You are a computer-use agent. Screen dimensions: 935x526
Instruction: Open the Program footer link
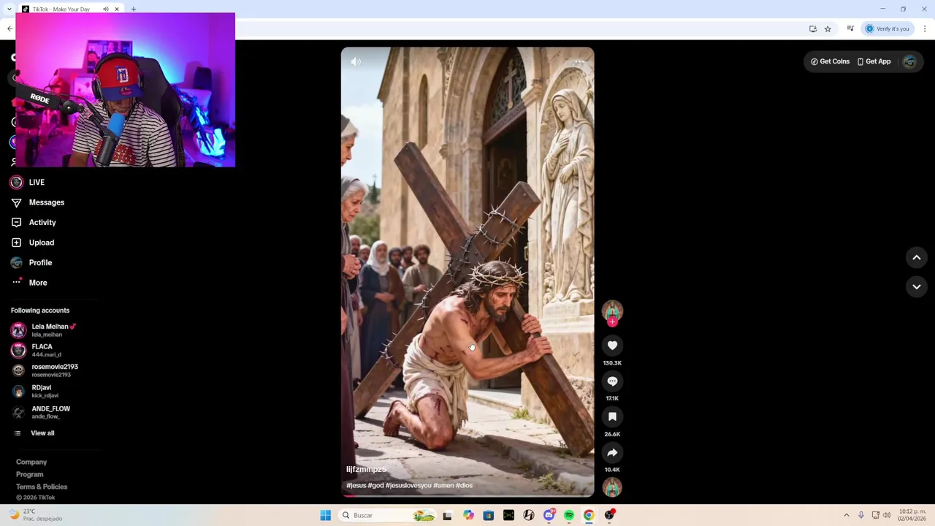[x=30, y=474]
